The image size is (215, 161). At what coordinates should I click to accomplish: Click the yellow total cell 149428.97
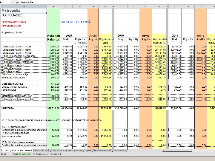(159, 108)
